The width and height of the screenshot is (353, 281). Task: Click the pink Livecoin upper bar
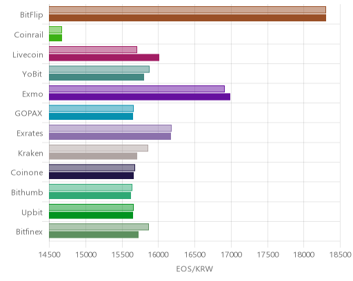[93, 50]
